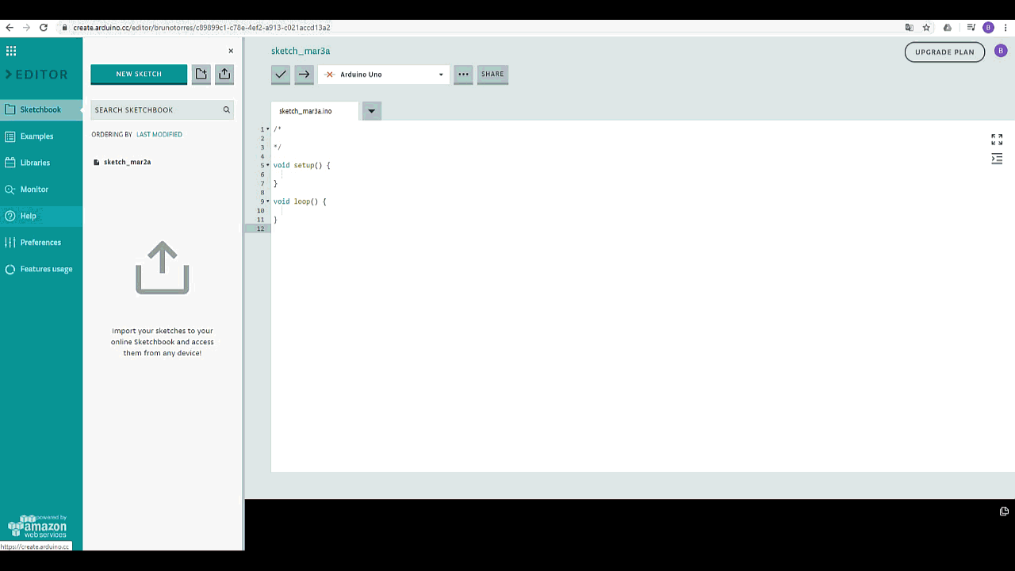Screen dimensions: 1015x571
Task: Click the import sketch upload icon
Action: click(224, 74)
